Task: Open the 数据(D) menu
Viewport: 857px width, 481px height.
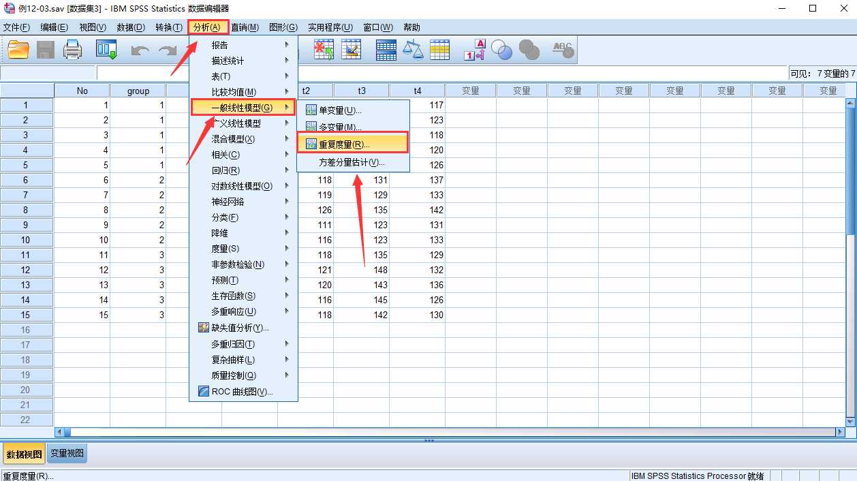Action: coord(131,27)
